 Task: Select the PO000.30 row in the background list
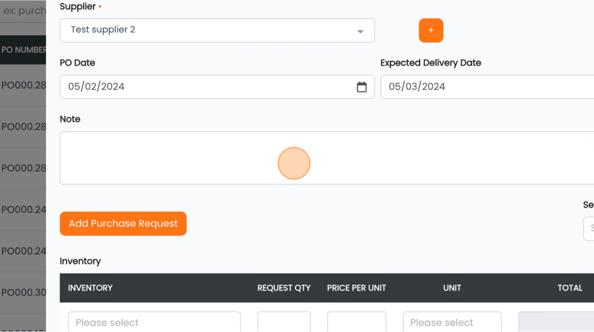[23, 293]
